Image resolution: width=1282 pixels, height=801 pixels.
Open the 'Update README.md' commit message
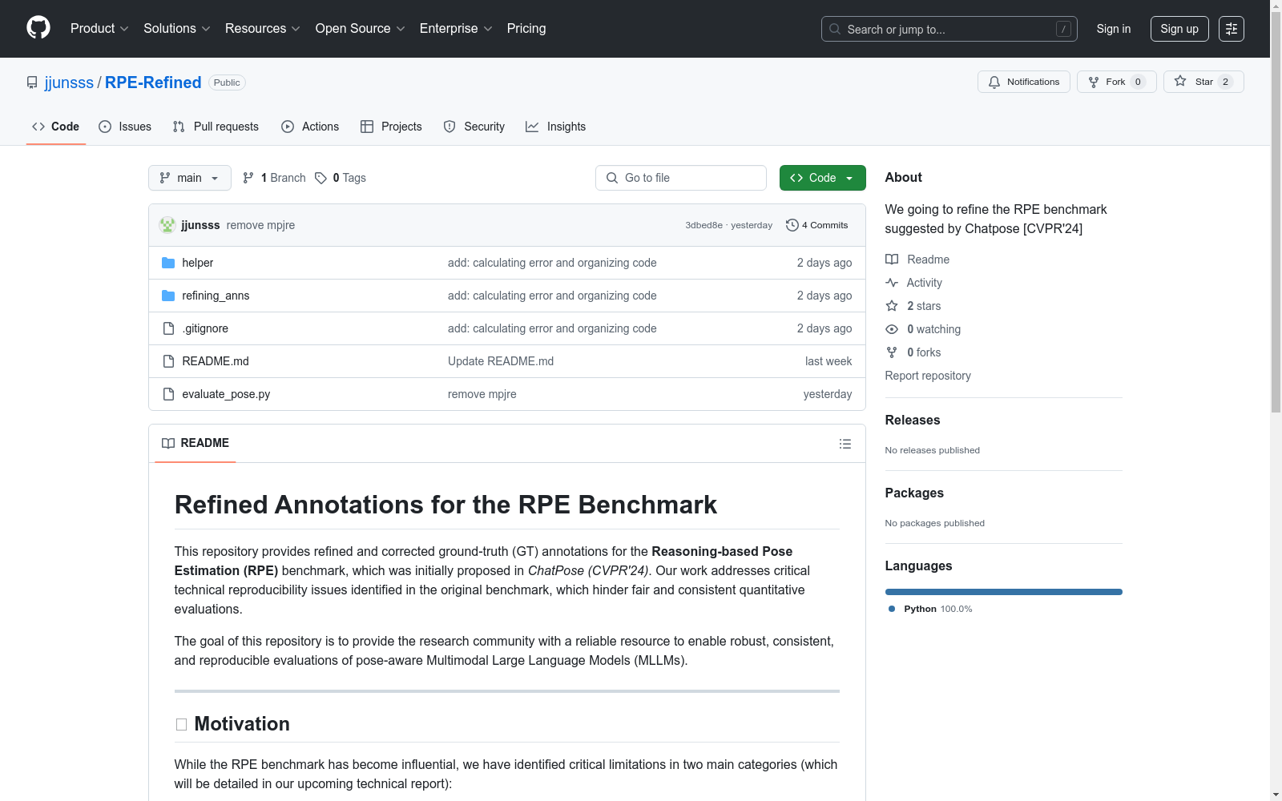click(x=501, y=361)
